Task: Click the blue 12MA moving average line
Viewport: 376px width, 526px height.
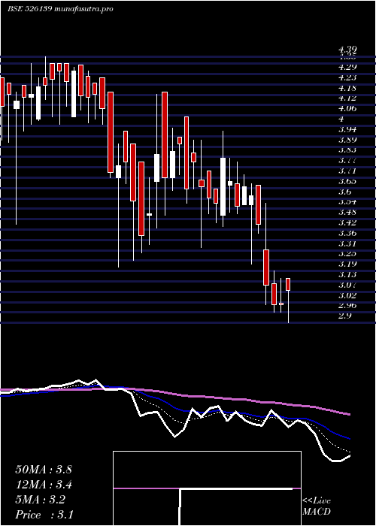Action: pyautogui.click(x=174, y=407)
